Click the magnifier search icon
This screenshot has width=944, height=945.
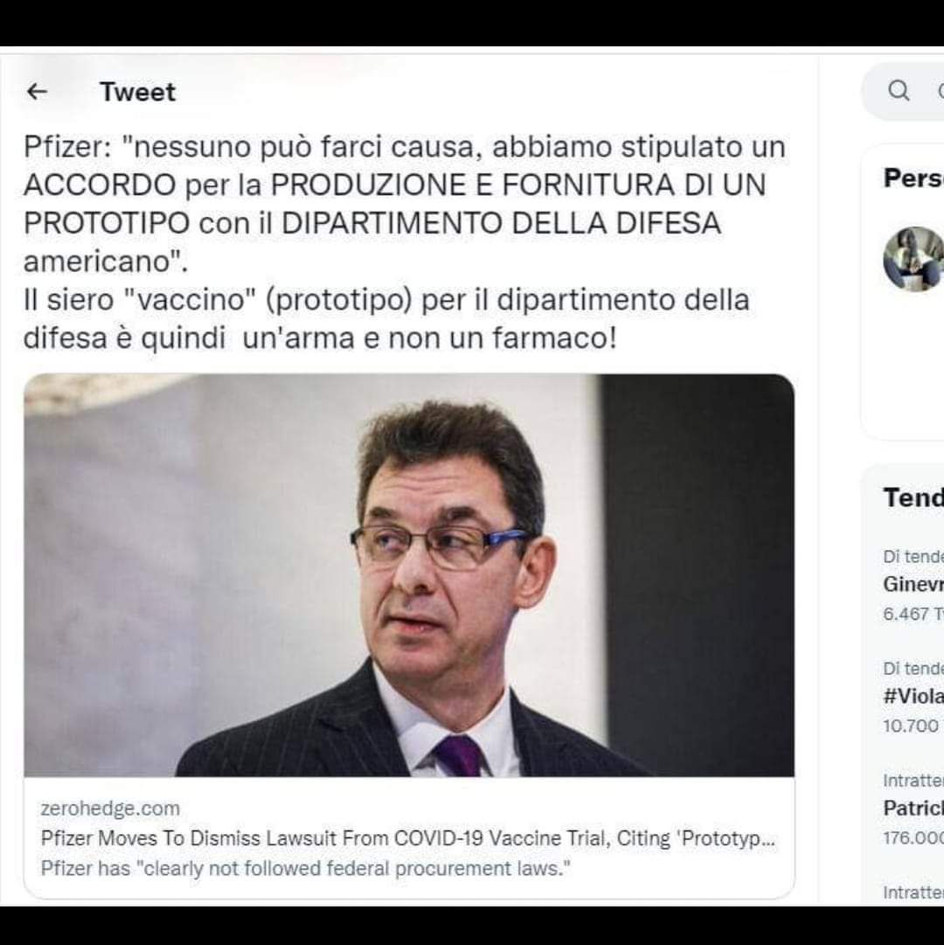tap(899, 90)
